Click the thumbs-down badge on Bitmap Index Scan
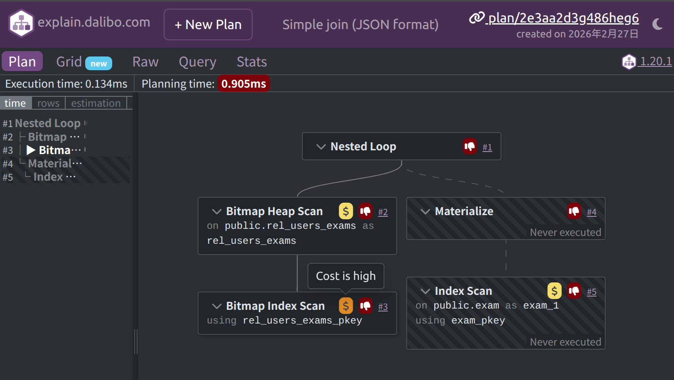Screen dimensions: 674x380 tap(366, 306)
